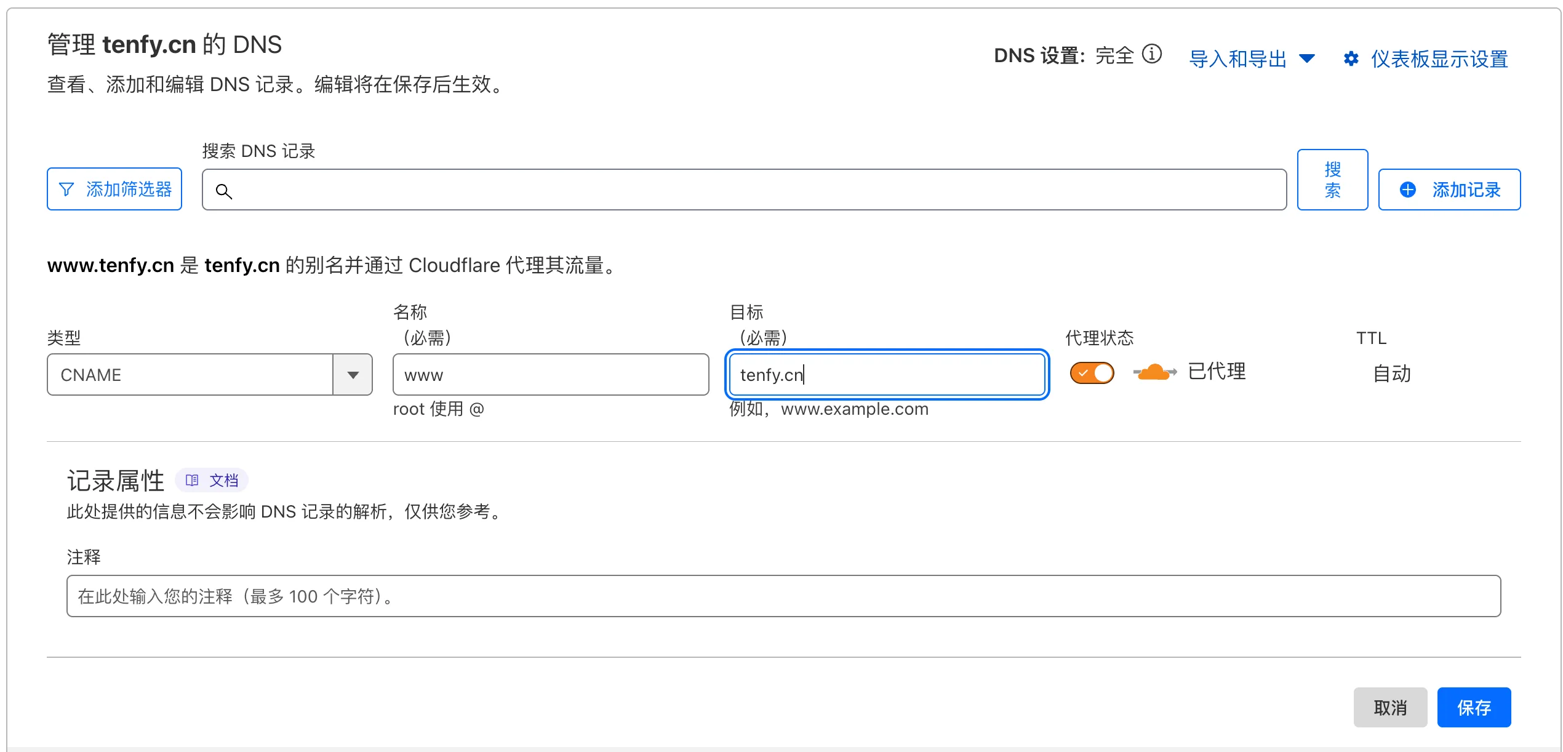Focus the 搜索 DNS 记录 search field
This screenshot has width=1563, height=752.
(x=744, y=190)
